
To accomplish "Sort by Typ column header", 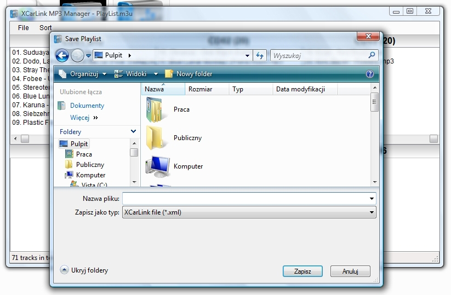I will (251, 89).
